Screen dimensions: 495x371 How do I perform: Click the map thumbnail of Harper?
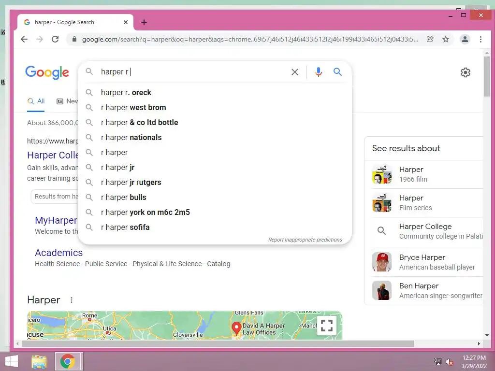[x=185, y=325]
